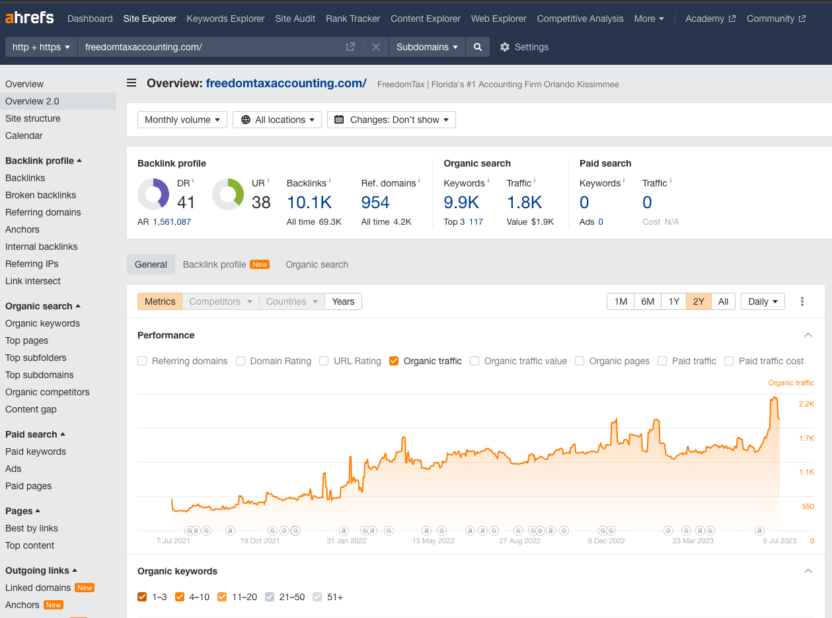Open the freedomtaxaccounting.com/ title link

coord(286,83)
